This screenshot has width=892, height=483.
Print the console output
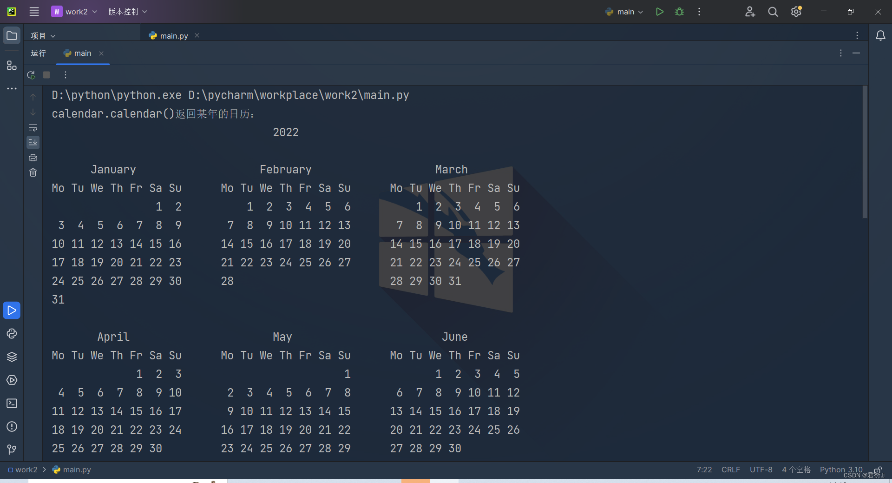coord(33,158)
